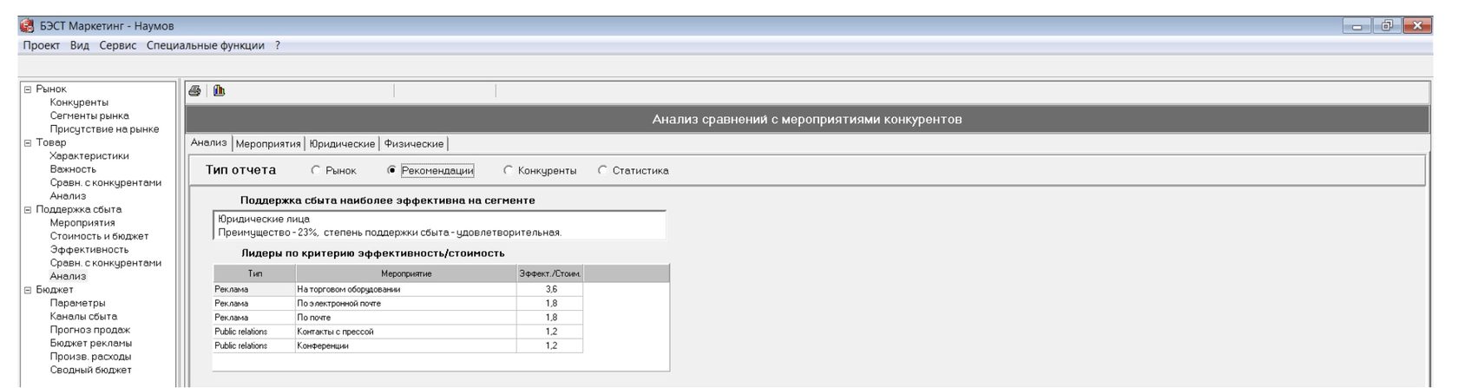This screenshot has height=388, width=1458.
Task: Switch to the Юридические tab
Action: click(342, 144)
